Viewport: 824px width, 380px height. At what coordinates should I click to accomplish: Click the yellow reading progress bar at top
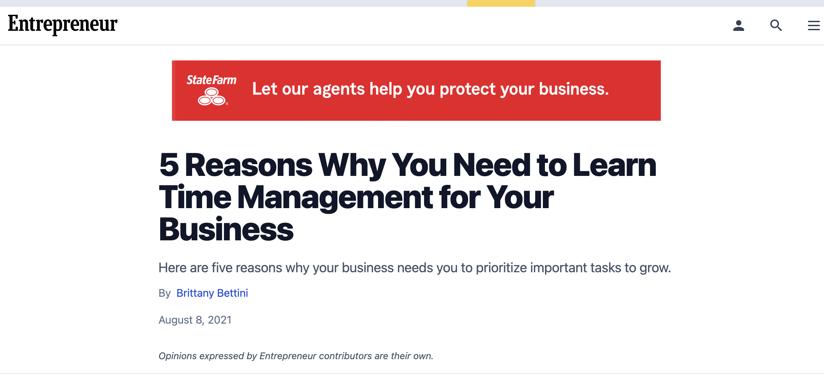(501, 3)
